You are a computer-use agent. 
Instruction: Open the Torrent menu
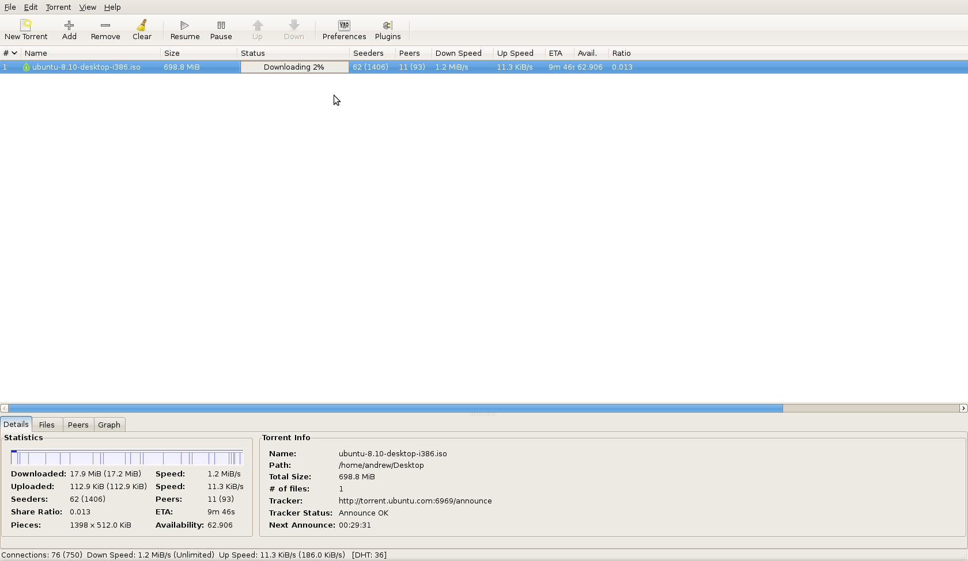click(x=58, y=7)
